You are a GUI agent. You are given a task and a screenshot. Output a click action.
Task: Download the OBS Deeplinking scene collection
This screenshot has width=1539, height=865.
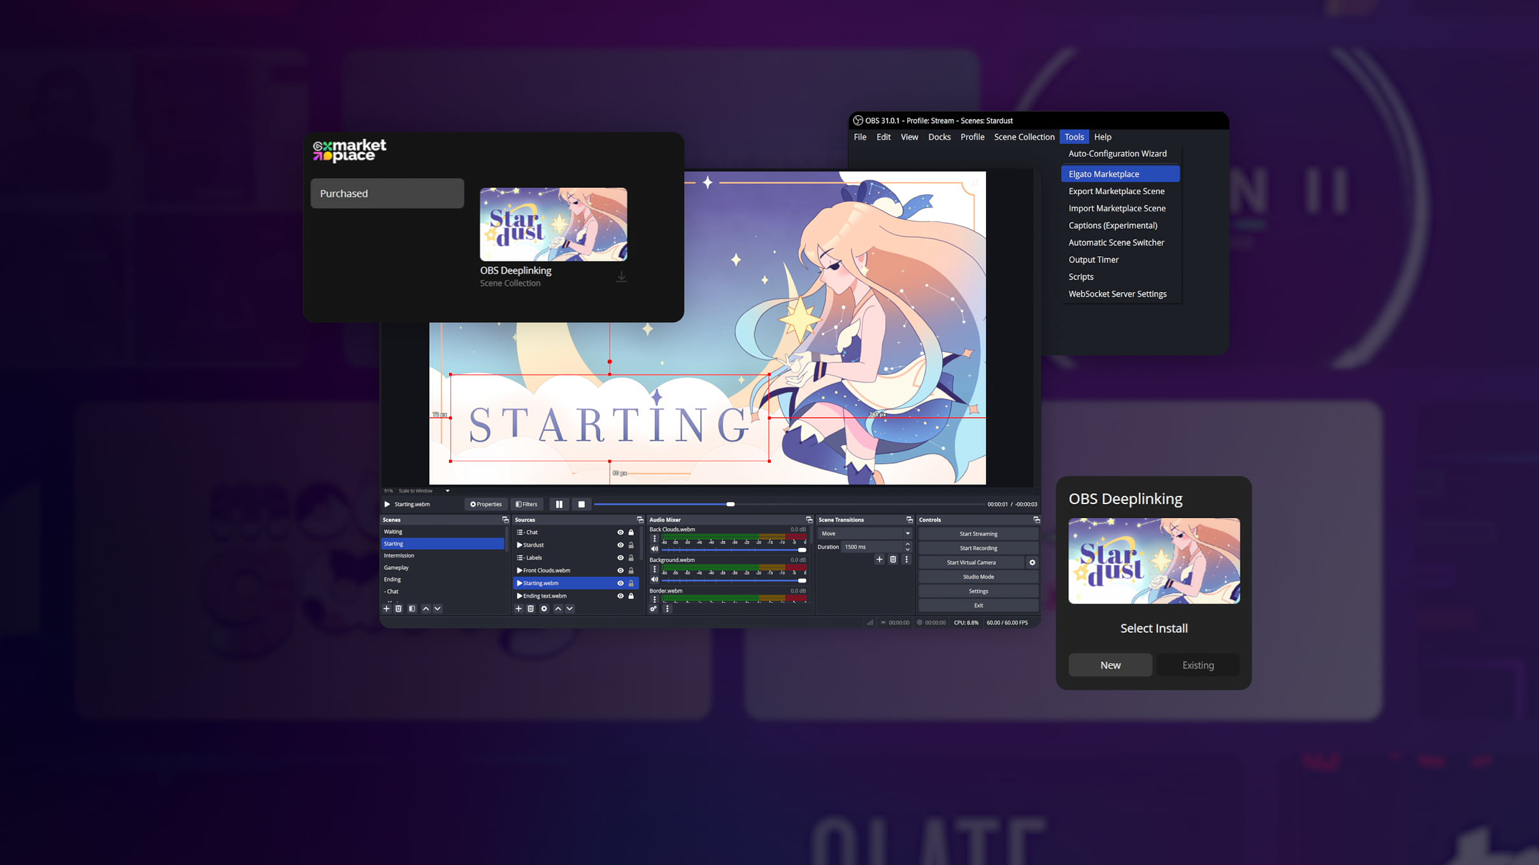point(622,276)
